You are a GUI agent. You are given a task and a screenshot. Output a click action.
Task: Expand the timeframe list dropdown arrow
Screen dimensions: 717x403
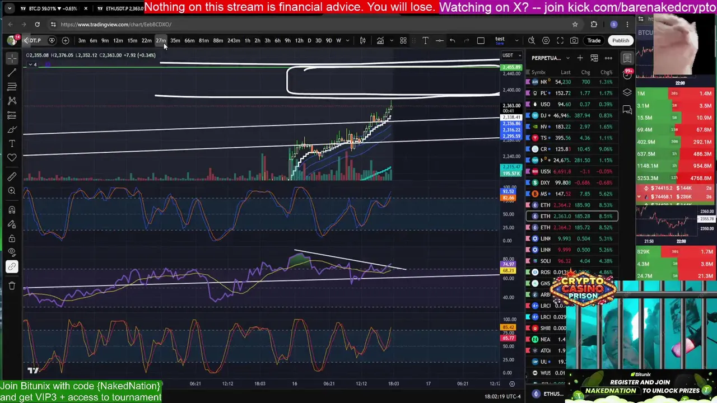(x=347, y=40)
